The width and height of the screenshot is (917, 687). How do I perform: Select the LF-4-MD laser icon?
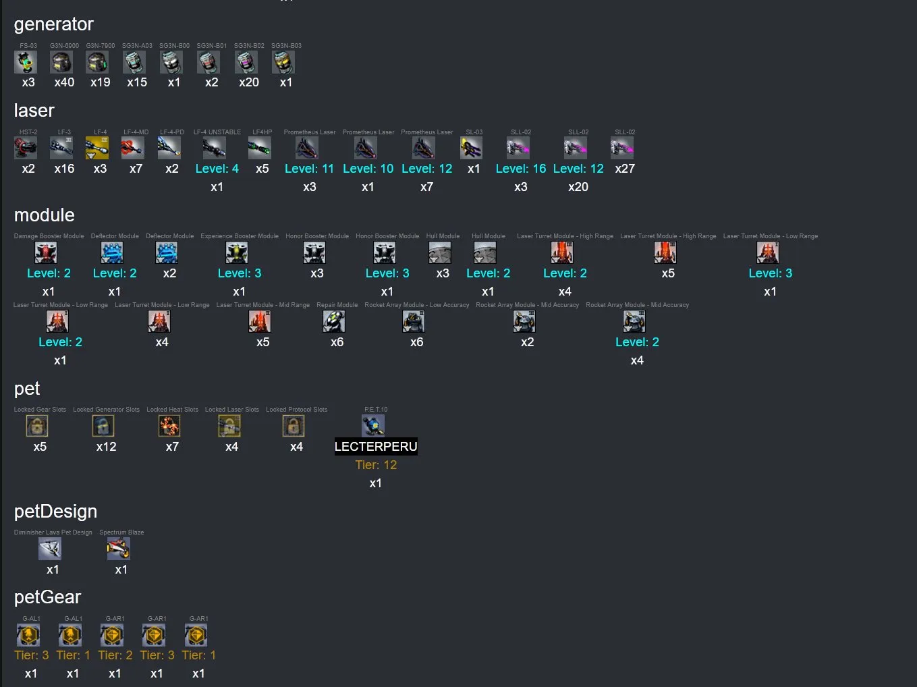pos(134,148)
